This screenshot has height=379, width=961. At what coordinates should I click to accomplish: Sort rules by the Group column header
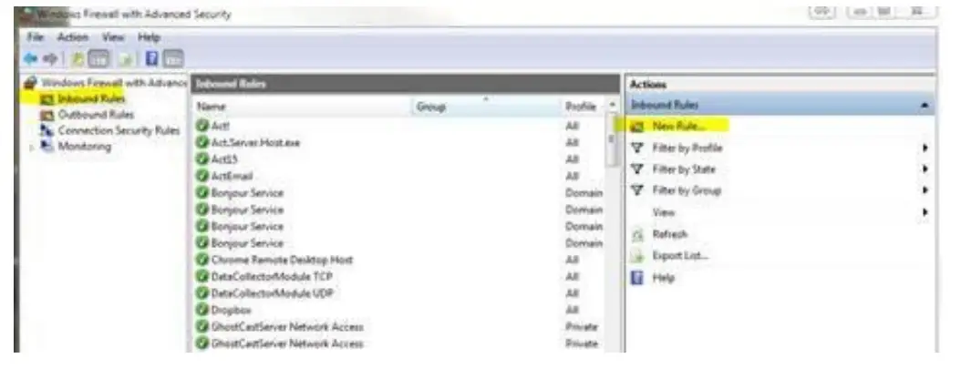tap(486, 107)
